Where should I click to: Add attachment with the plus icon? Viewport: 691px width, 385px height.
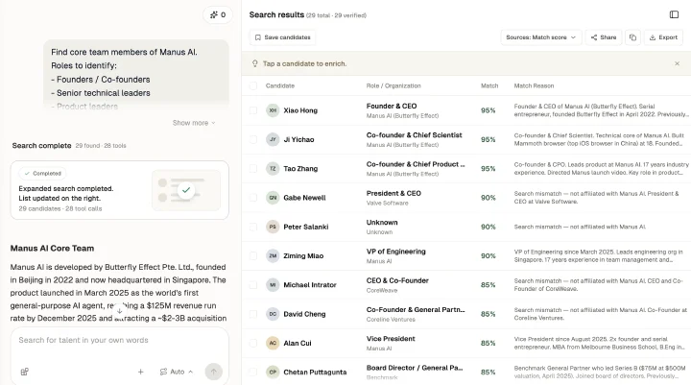coord(140,372)
